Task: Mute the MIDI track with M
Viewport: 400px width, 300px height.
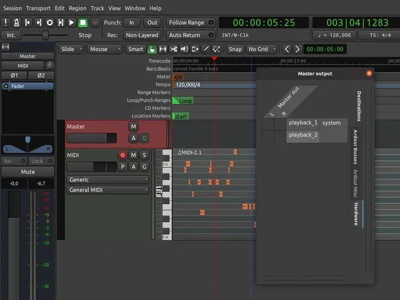Action: pyautogui.click(x=134, y=155)
